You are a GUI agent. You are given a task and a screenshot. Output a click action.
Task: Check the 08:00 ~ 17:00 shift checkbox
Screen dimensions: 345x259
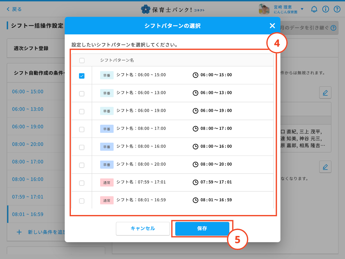tap(82, 129)
